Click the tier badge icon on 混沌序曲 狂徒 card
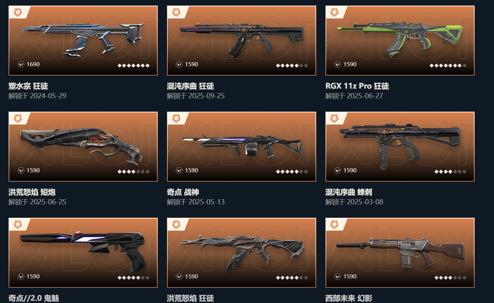Screen dimensions: 494x303 176,12
